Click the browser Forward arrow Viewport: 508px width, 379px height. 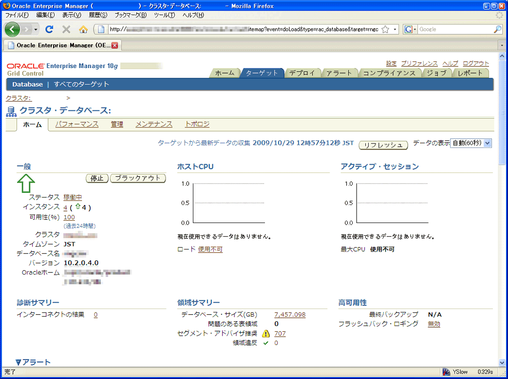coord(27,30)
